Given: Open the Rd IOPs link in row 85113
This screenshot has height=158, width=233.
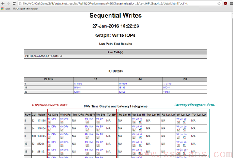Looking at the screenshot, I should tap(52, 150).
